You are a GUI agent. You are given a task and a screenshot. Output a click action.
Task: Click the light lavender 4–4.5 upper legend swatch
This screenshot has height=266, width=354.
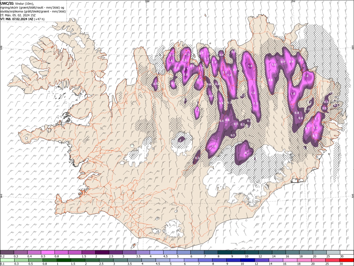pos(157,252)
